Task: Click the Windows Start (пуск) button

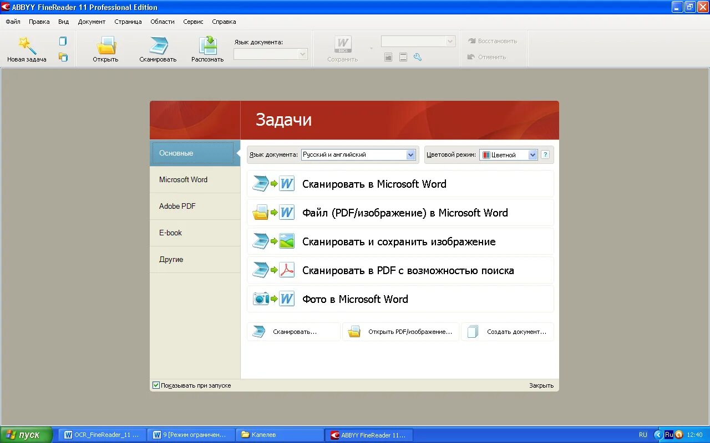Action: [x=26, y=435]
